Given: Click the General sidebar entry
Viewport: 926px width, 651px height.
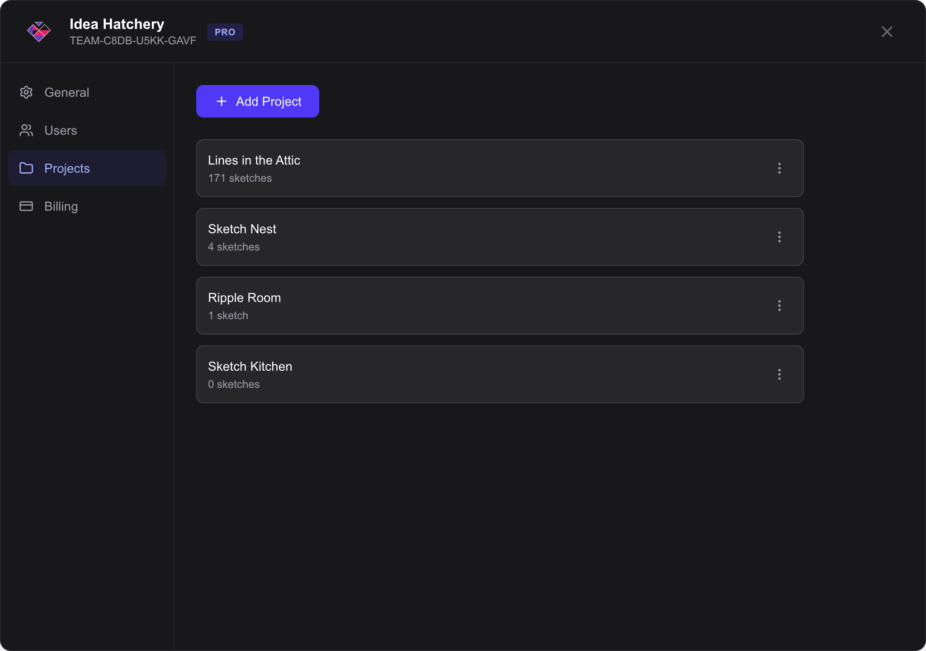Looking at the screenshot, I should pos(67,92).
